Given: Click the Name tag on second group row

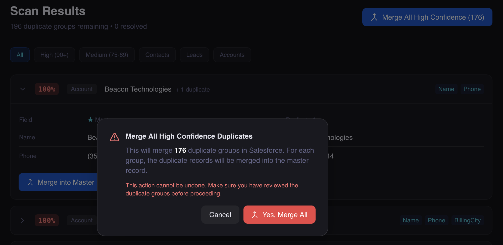Looking at the screenshot, I should point(411,220).
